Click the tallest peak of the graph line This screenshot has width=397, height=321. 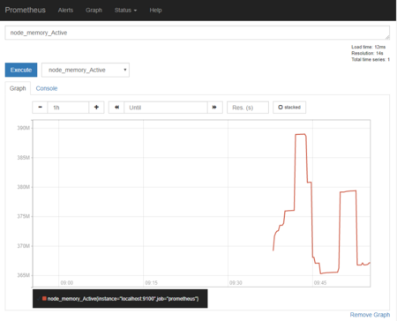pyautogui.click(x=301, y=134)
